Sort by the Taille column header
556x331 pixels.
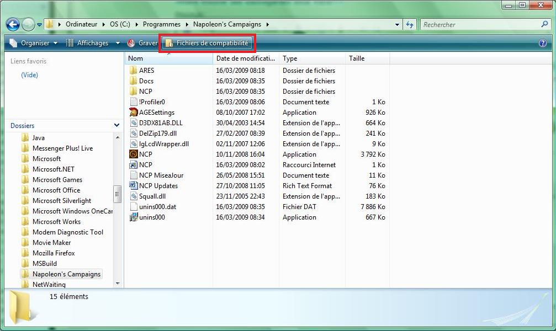[x=367, y=58]
